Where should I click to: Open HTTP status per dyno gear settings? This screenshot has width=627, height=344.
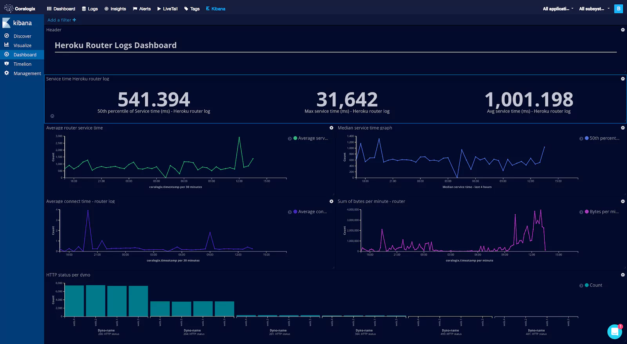(x=623, y=275)
